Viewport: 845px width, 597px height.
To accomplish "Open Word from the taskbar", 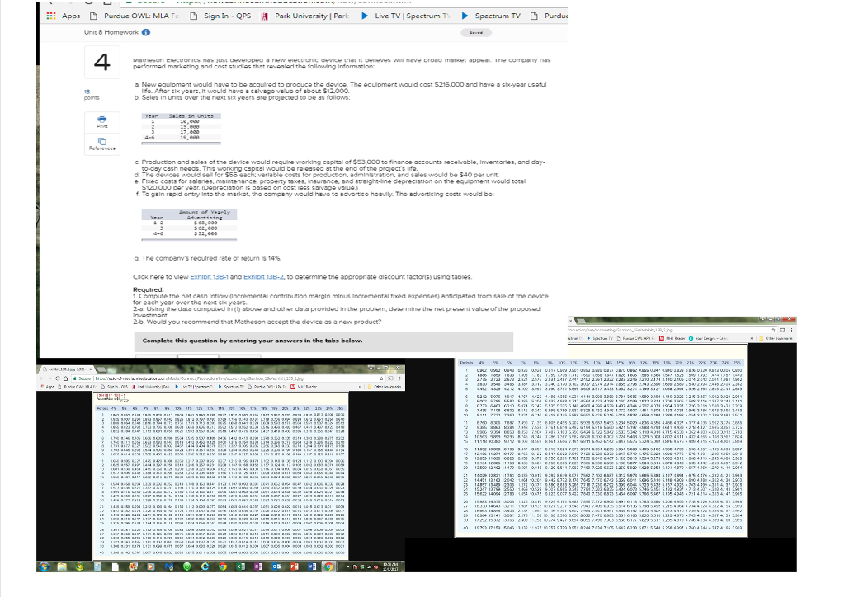I will [x=311, y=567].
